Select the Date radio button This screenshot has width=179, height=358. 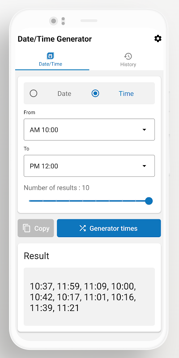click(x=34, y=94)
